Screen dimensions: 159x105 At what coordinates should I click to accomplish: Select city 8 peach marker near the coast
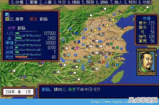(125, 28)
